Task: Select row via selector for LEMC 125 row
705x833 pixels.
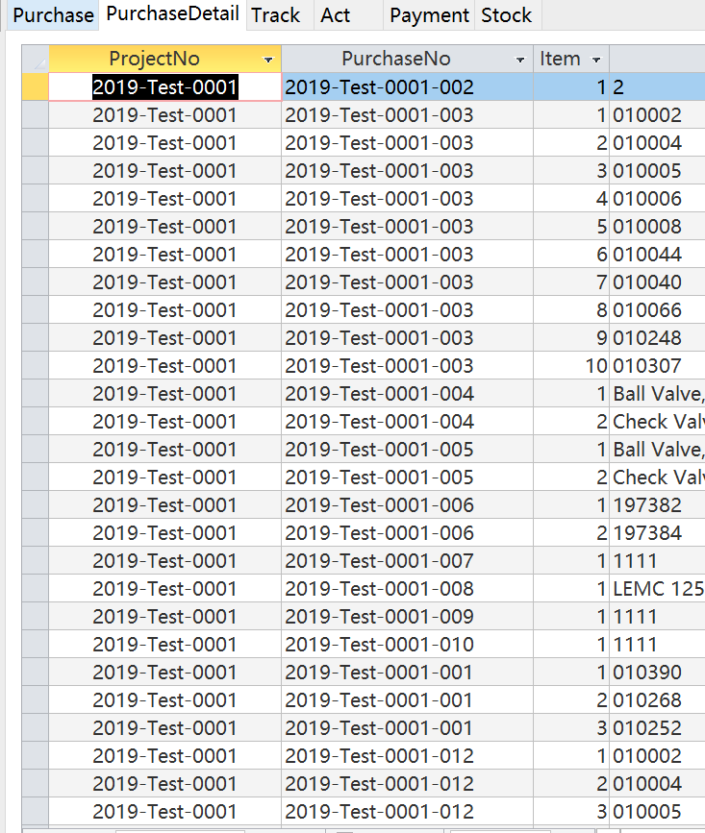Action: tap(35, 589)
